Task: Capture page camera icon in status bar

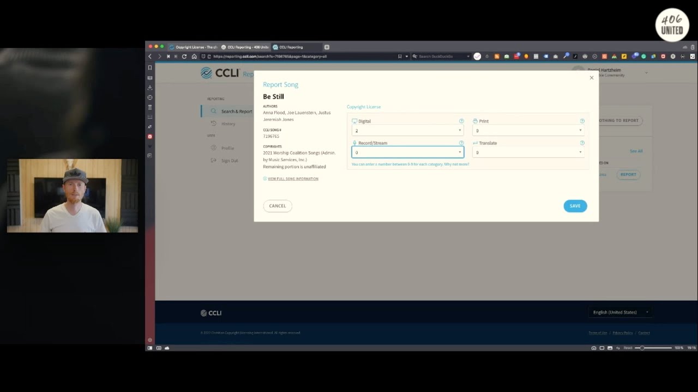Action: click(594, 348)
